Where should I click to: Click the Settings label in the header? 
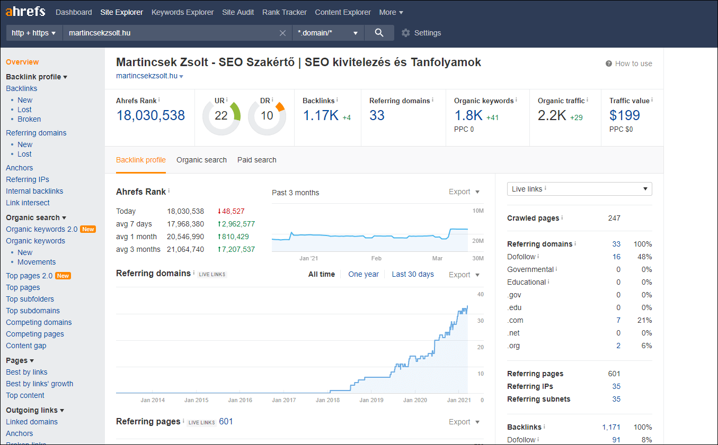428,33
